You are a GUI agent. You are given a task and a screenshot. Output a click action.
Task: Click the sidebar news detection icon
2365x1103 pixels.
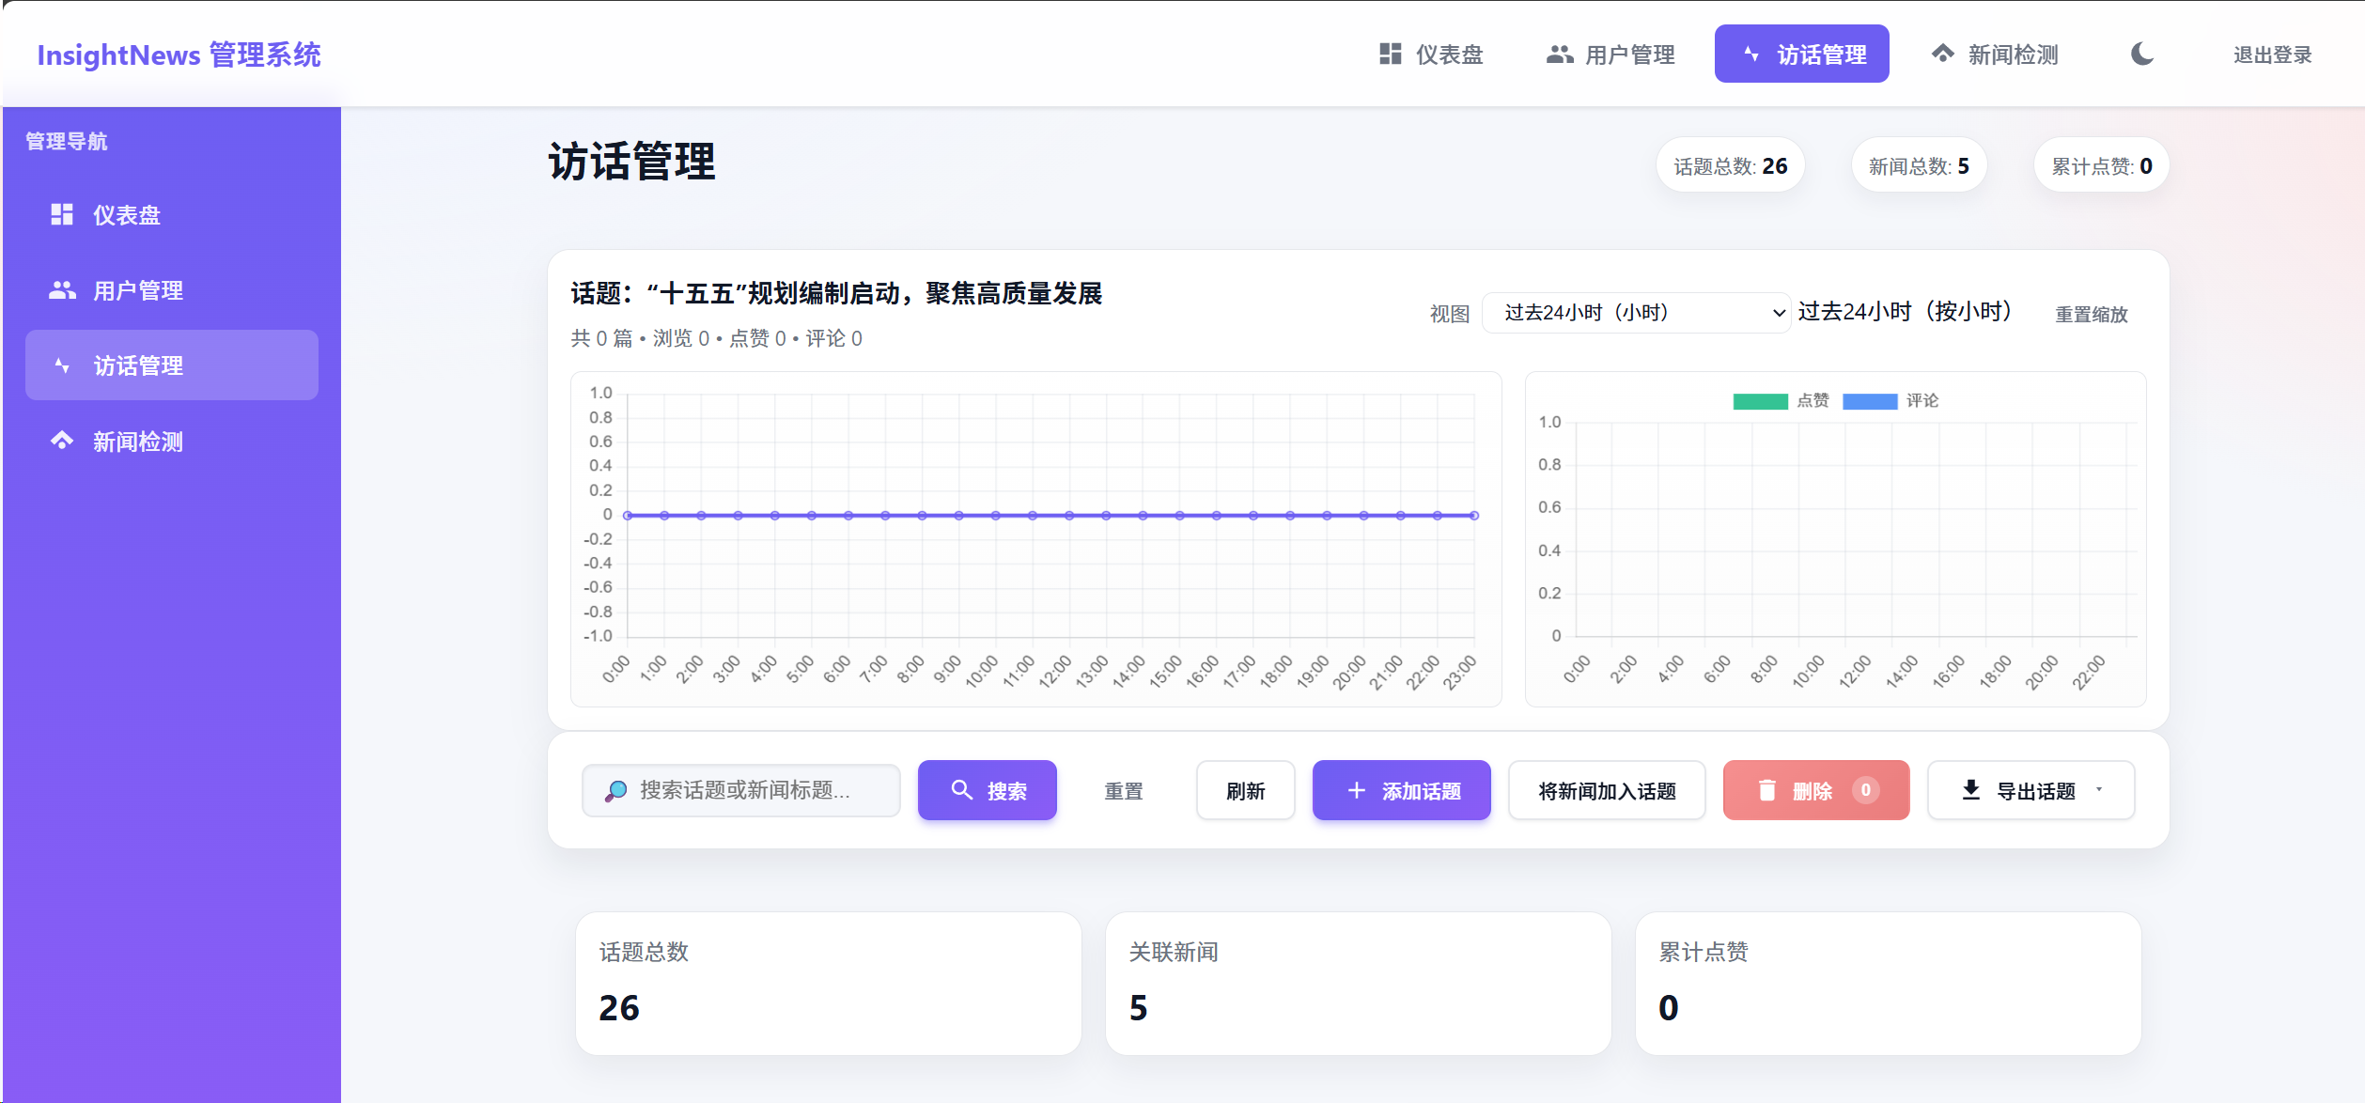pos(62,441)
